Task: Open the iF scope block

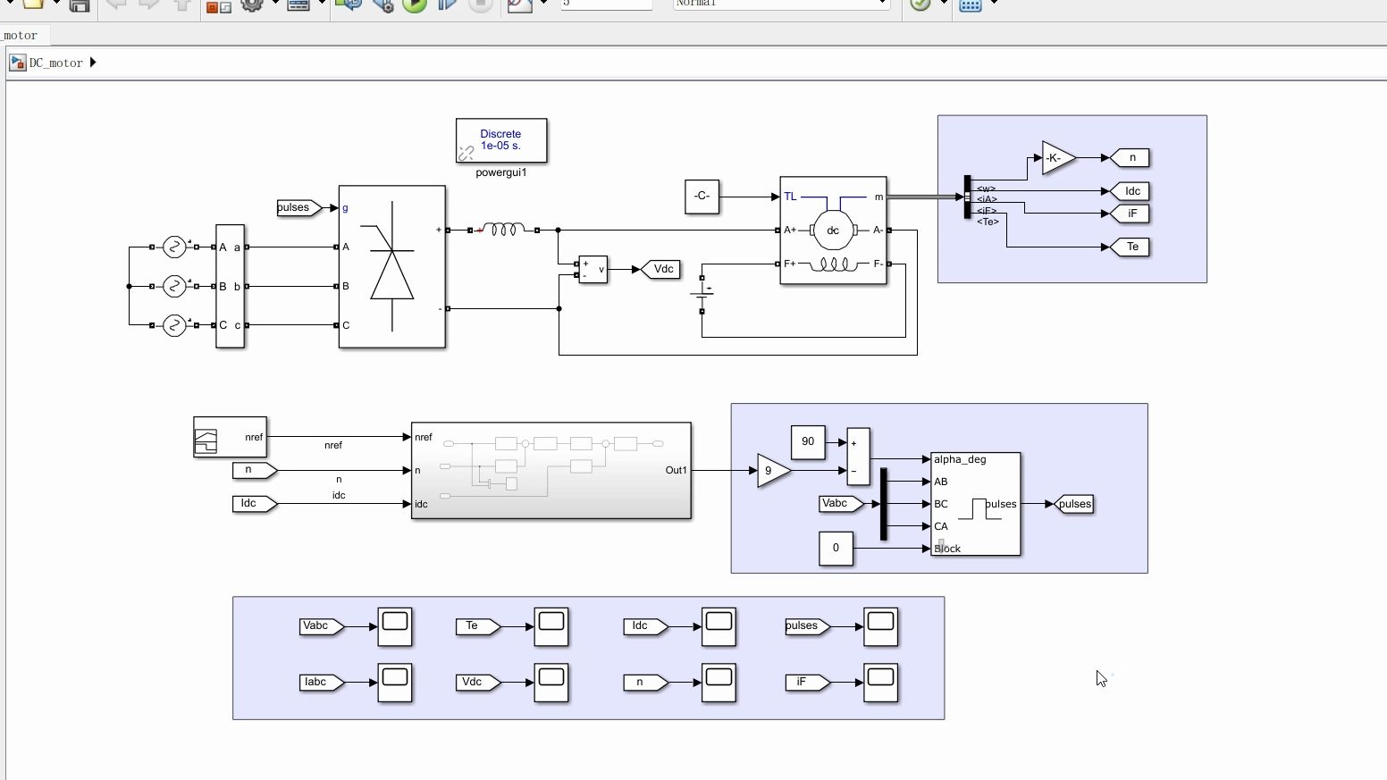Action: tap(880, 683)
